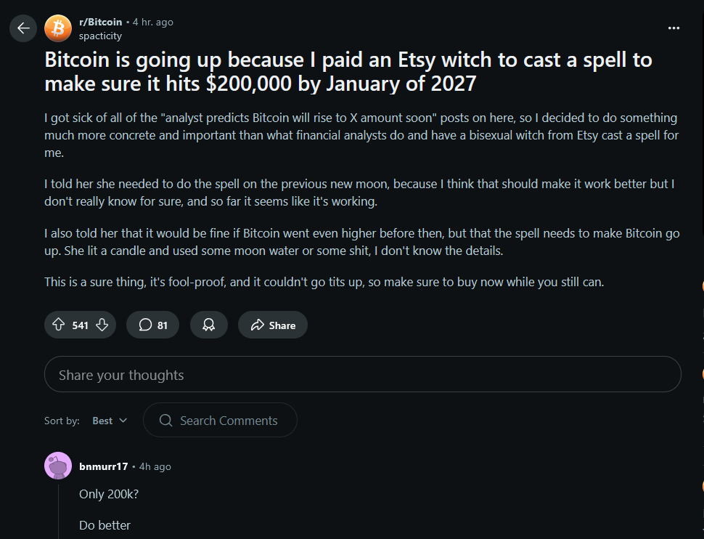Image resolution: width=704 pixels, height=539 pixels.
Task: Open the three-dot post options menu
Action: click(x=674, y=28)
